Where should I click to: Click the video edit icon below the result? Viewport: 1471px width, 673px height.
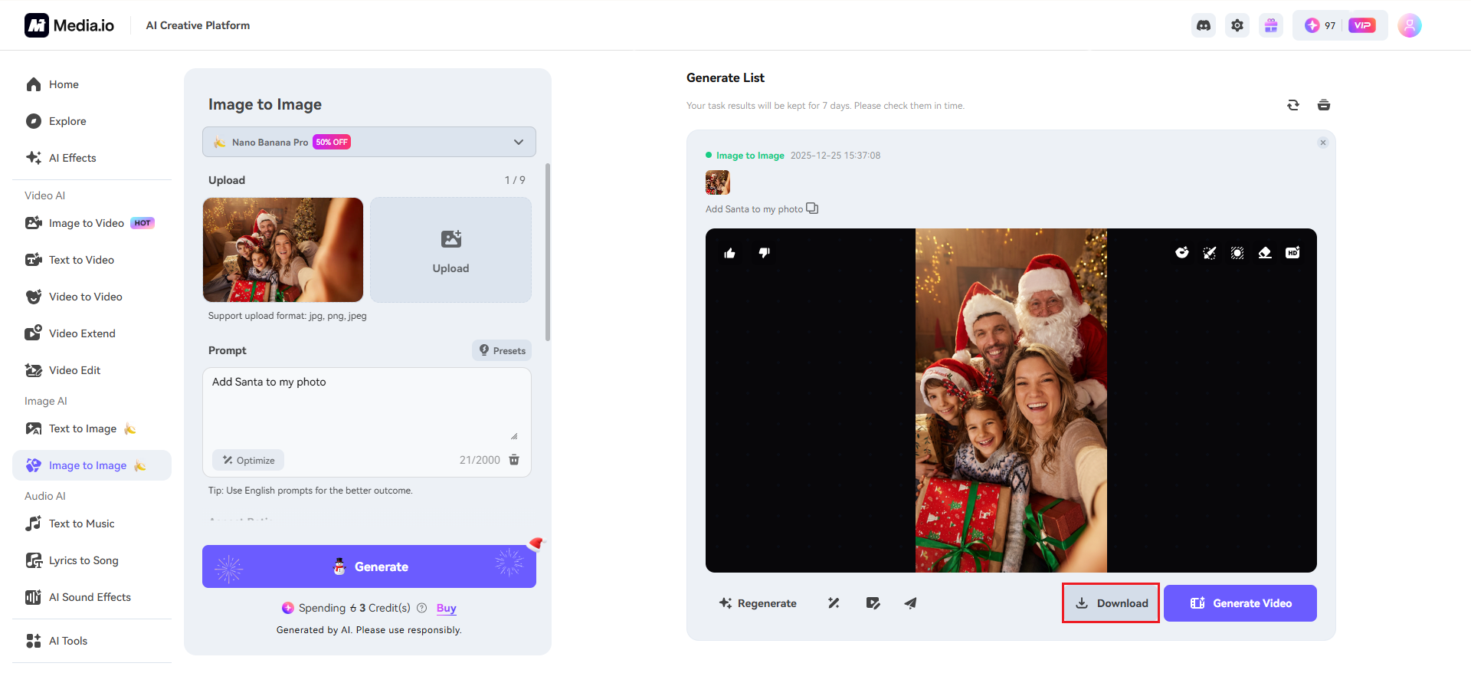(873, 603)
